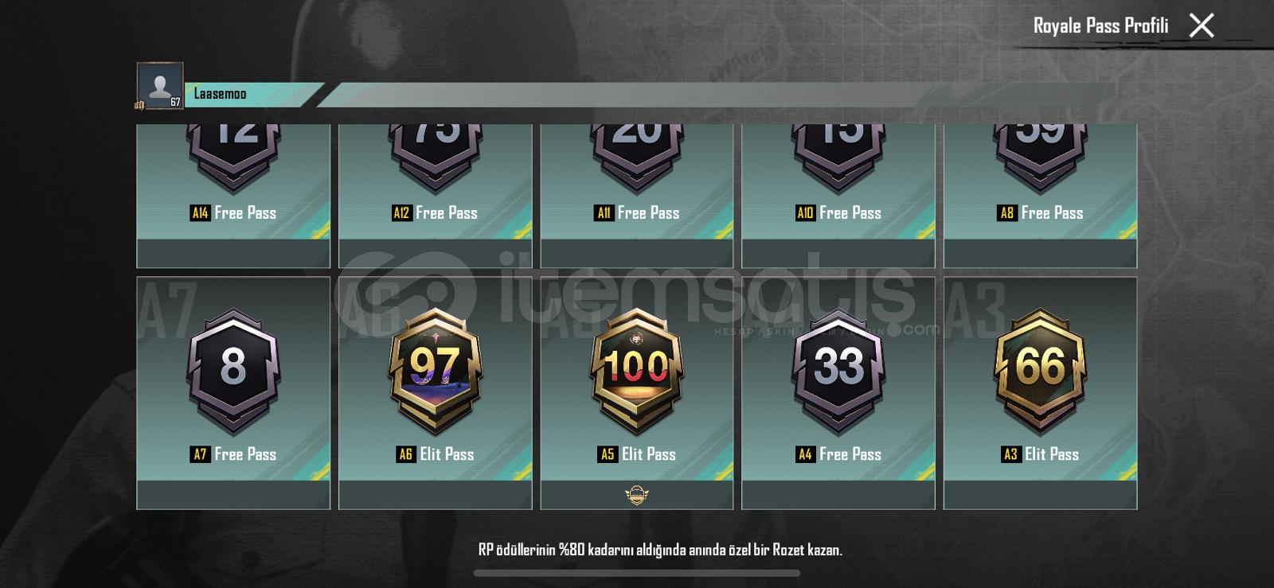The width and height of the screenshot is (1274, 588).
Task: Tap the A5 Elit Pass gold badge 100
Action: click(x=637, y=371)
